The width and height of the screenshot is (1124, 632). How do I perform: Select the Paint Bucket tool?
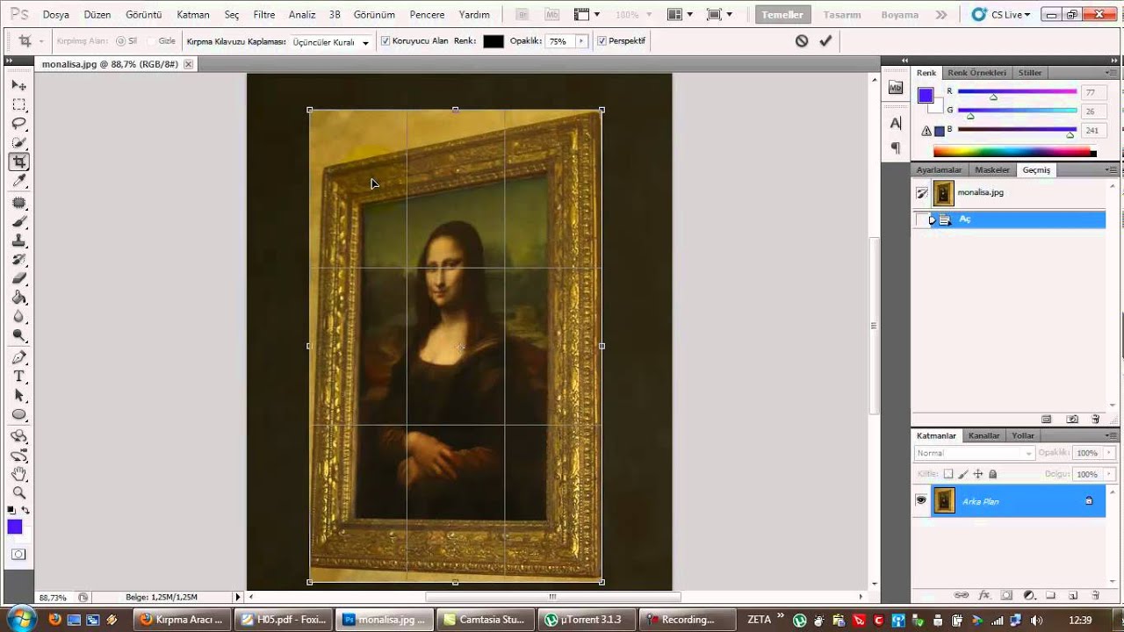[18, 298]
